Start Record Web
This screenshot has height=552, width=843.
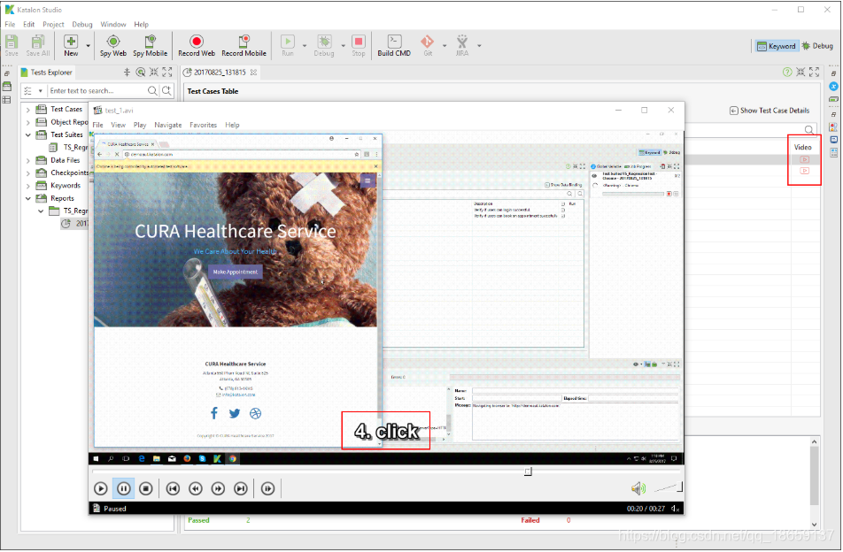tap(197, 45)
